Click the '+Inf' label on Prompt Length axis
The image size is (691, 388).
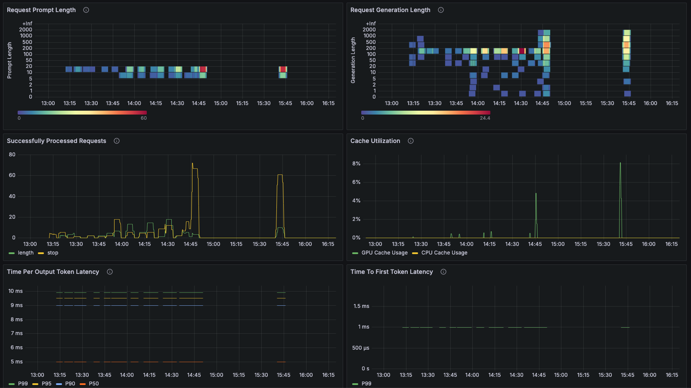coord(27,24)
